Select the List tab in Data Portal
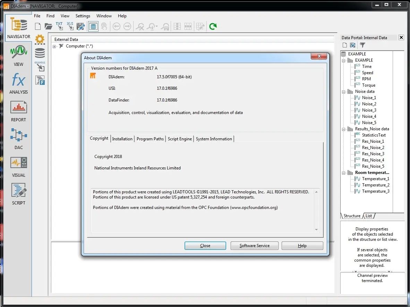410x307 pixels. coord(369,216)
